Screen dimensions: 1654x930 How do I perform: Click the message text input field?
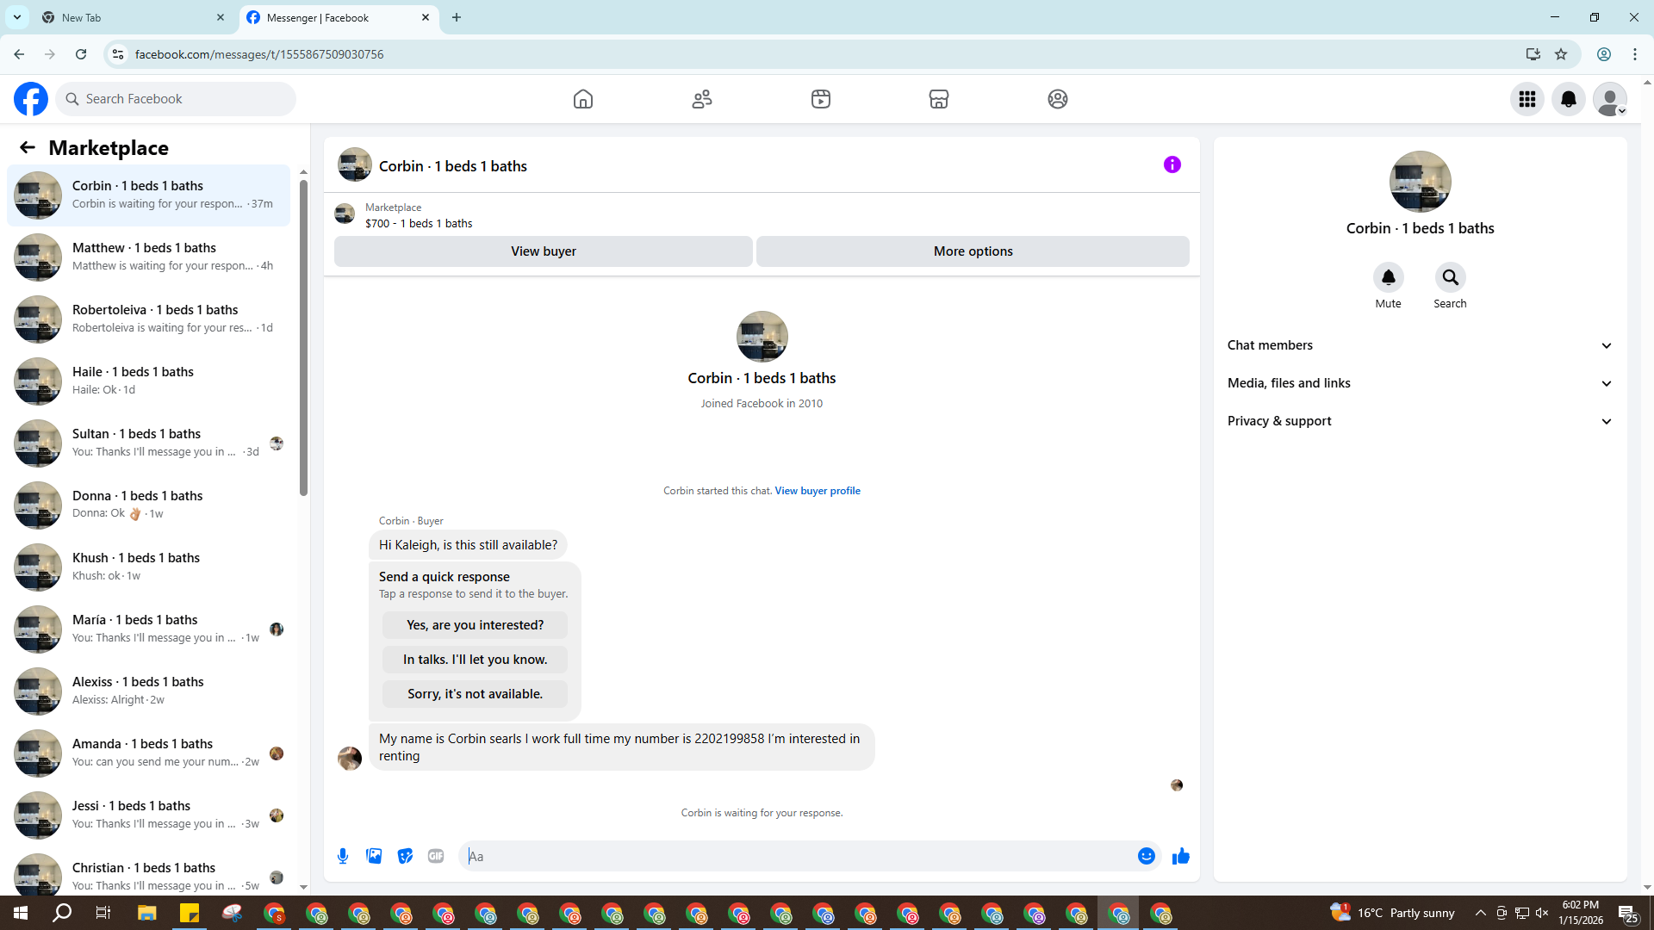(797, 856)
